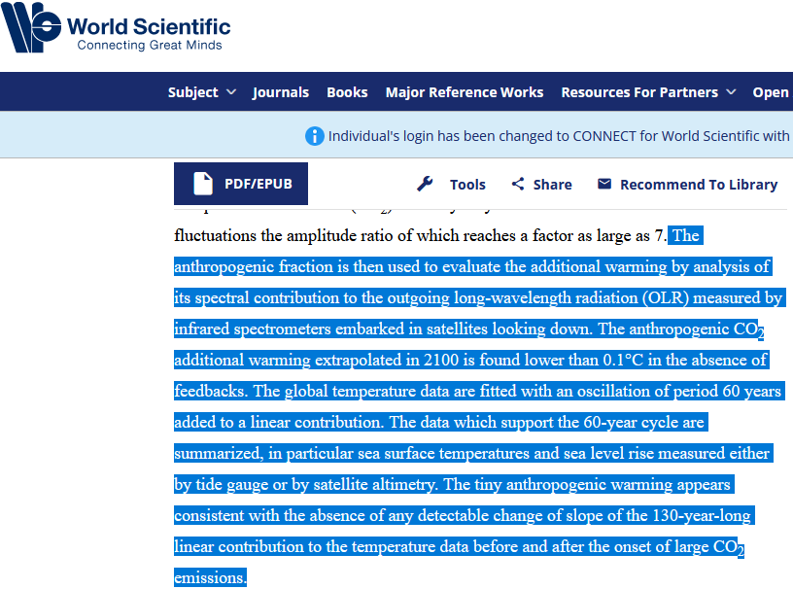
Task: Click the blue info circle icon
Action: click(315, 136)
